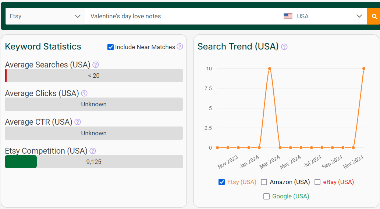Click the keyword search input field

[x=182, y=16]
